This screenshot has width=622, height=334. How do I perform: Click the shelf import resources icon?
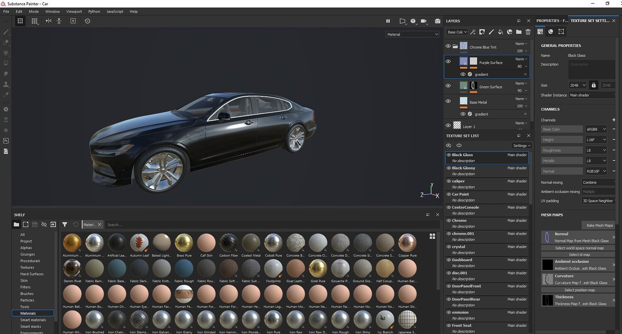53,224
